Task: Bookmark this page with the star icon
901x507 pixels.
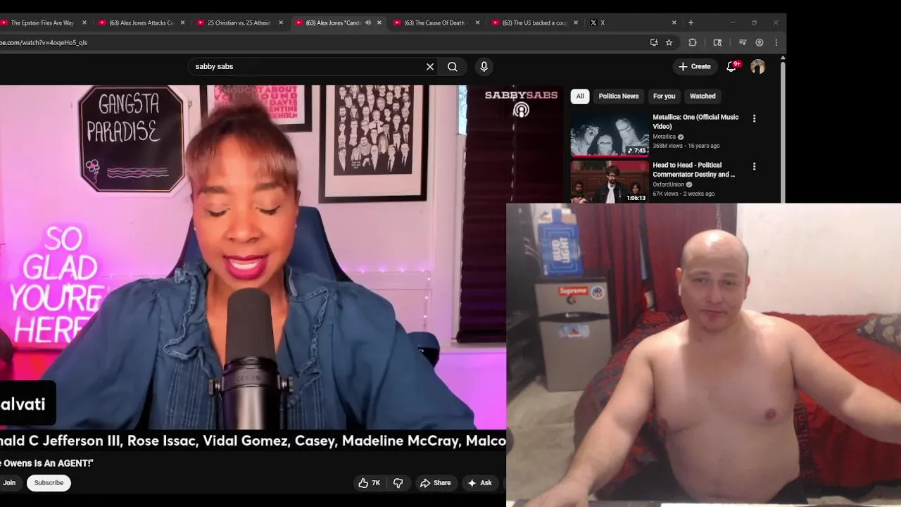Action: point(669,42)
